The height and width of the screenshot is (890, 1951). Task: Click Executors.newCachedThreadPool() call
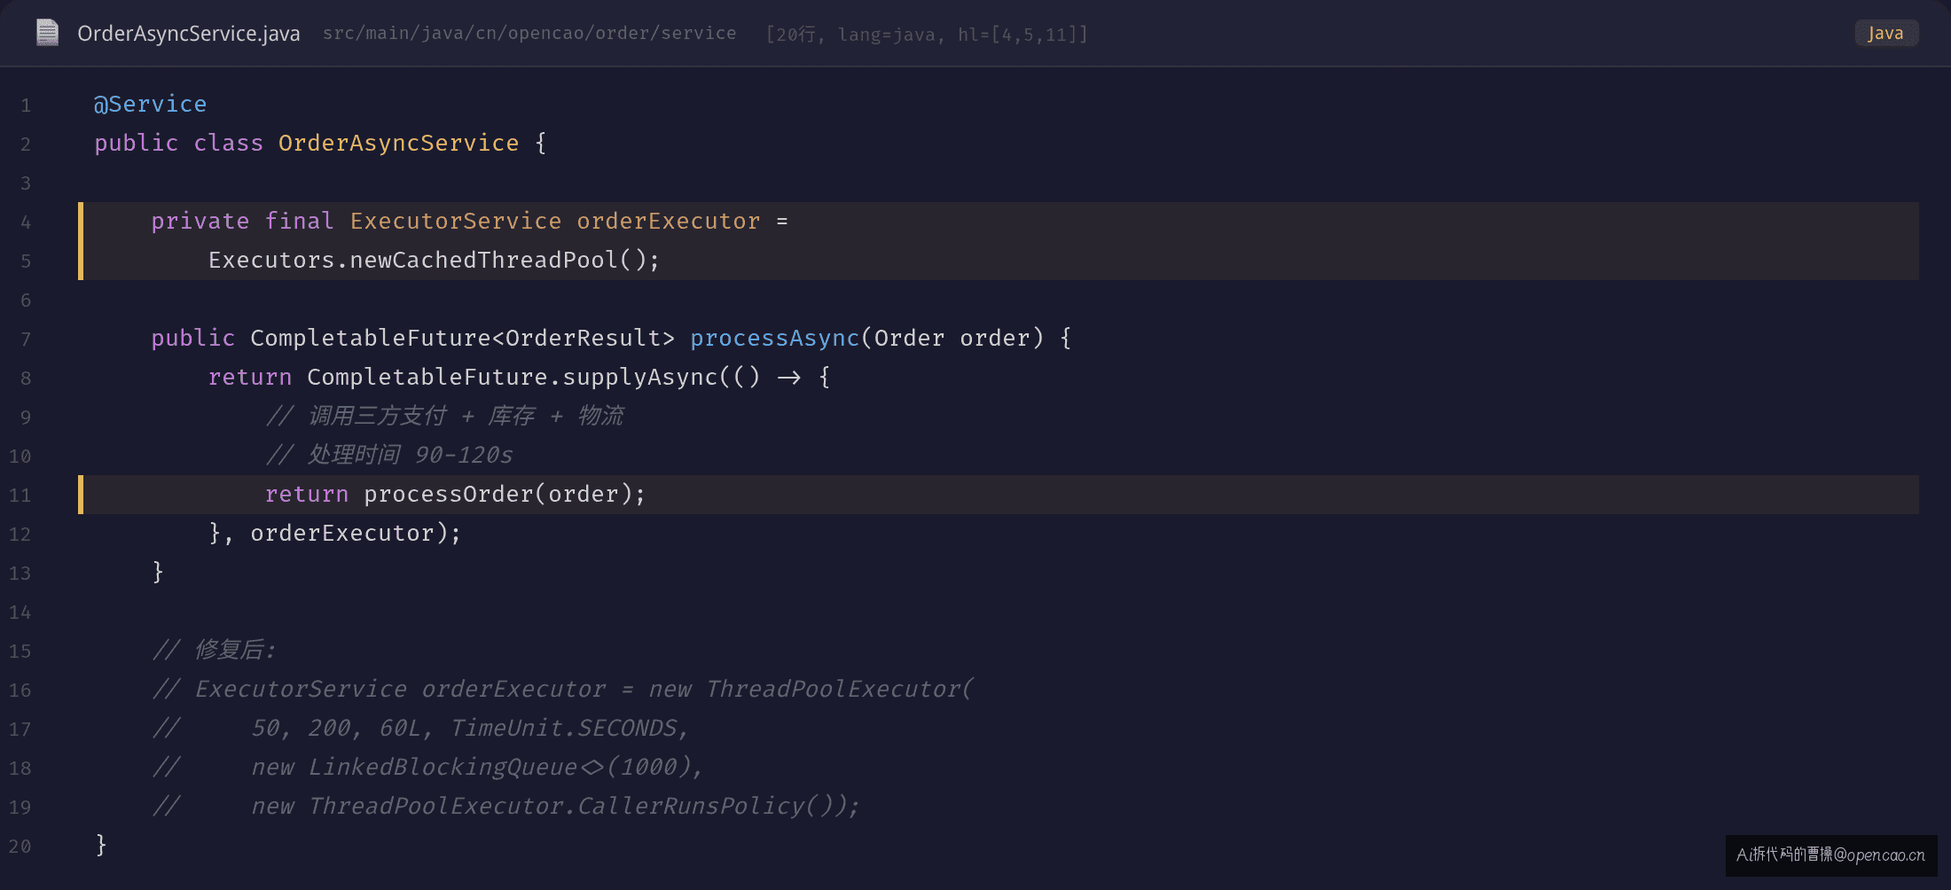pyautogui.click(x=435, y=261)
